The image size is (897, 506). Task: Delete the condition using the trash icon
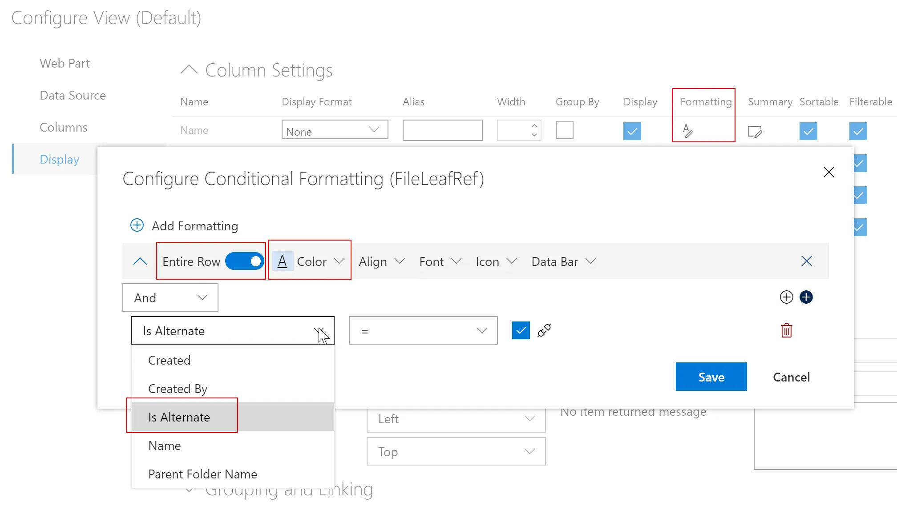[x=787, y=330]
